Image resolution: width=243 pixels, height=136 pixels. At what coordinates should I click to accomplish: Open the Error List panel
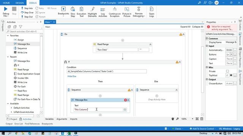[19, 124]
